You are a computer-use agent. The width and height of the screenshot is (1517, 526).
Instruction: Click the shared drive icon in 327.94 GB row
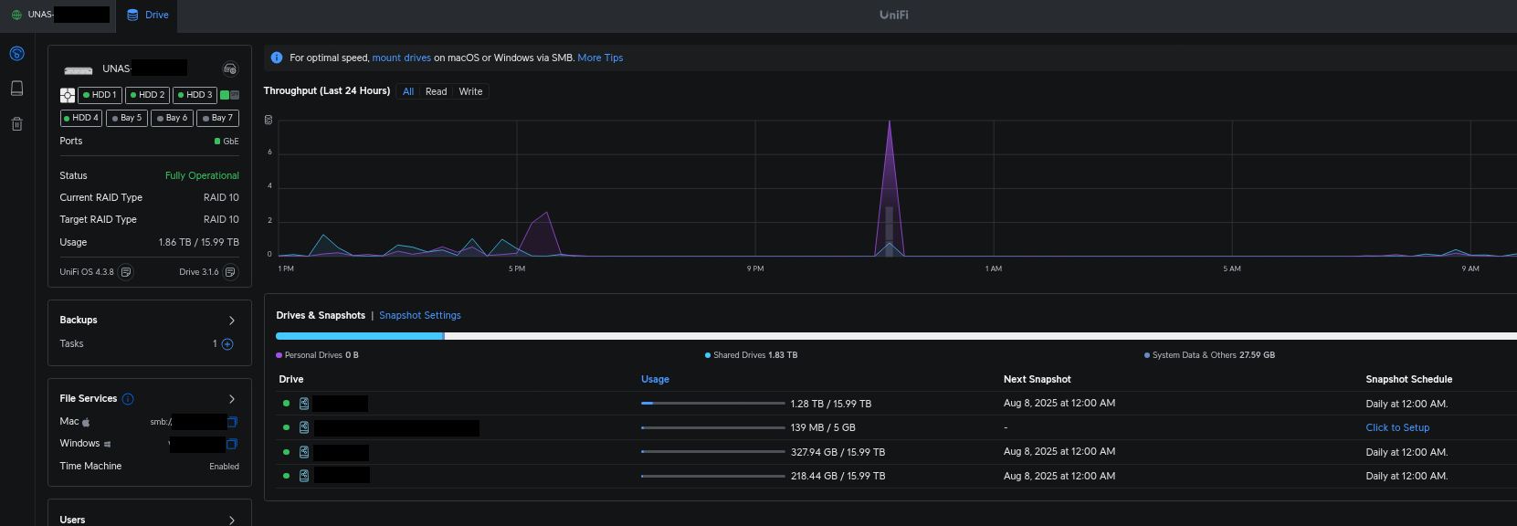[x=304, y=452]
